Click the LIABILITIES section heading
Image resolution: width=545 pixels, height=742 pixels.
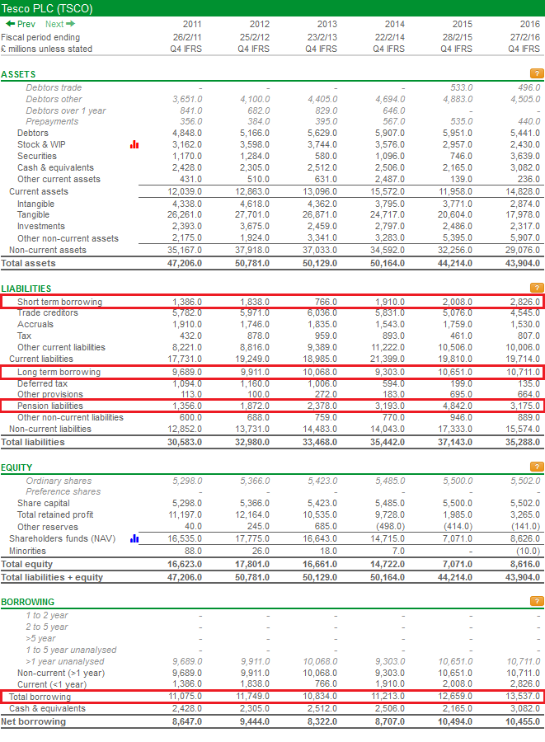(x=26, y=289)
